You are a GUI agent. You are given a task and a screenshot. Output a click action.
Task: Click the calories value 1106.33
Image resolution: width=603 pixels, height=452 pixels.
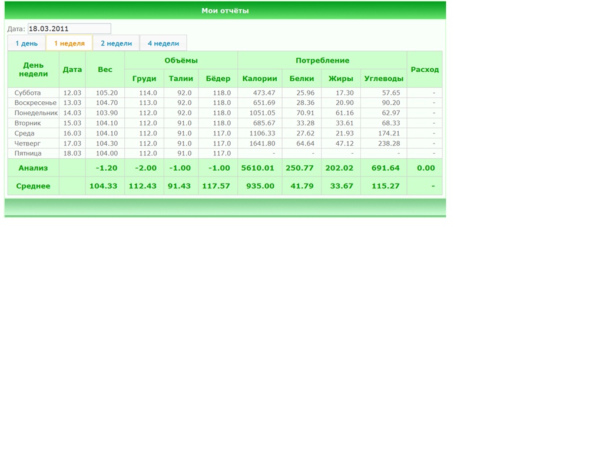[262, 134]
